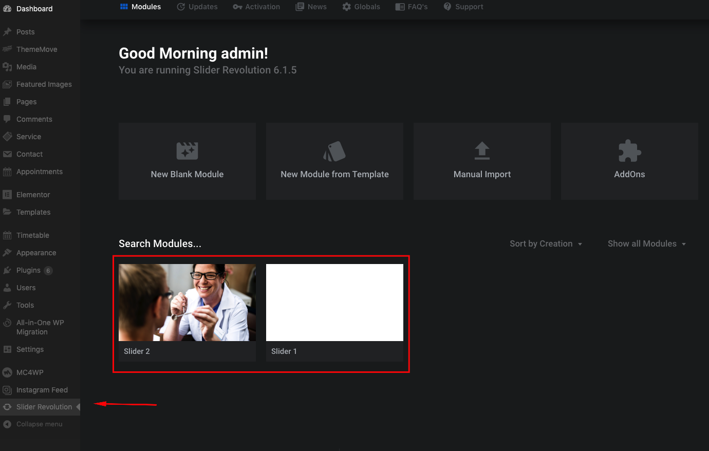
Task: Click the Elementor icon in sidebar
Action: pyautogui.click(x=7, y=195)
